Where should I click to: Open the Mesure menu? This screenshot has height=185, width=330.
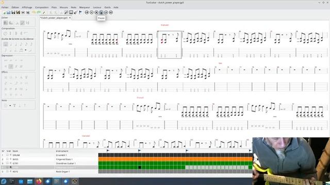(x=64, y=7)
